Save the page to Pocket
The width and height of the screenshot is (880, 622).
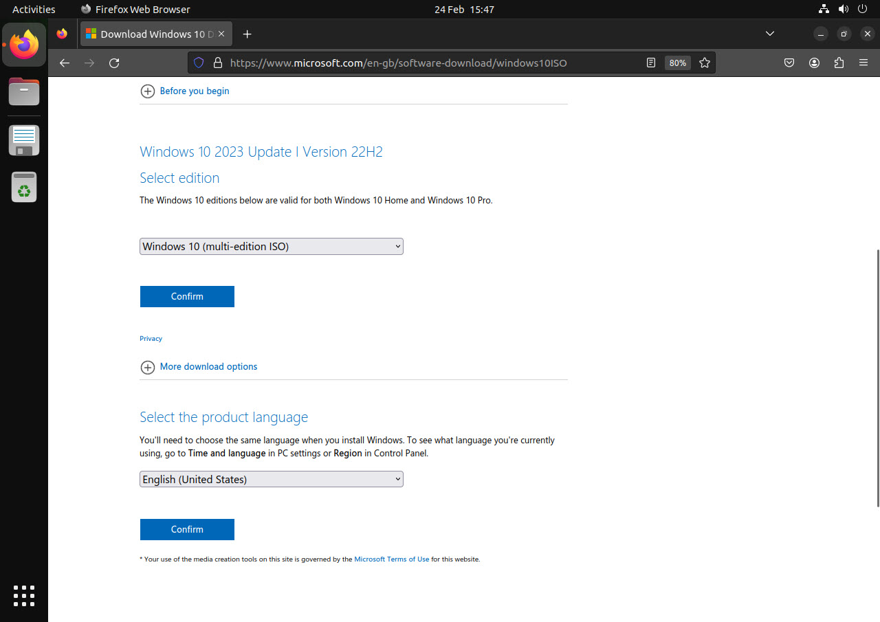tap(789, 63)
